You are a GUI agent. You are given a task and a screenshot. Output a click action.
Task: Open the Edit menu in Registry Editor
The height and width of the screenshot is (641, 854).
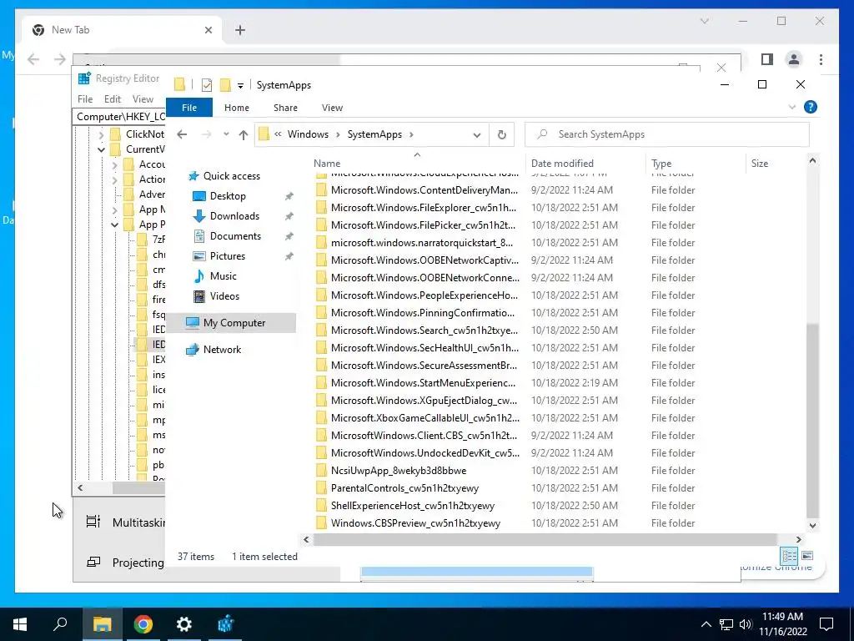pos(113,99)
